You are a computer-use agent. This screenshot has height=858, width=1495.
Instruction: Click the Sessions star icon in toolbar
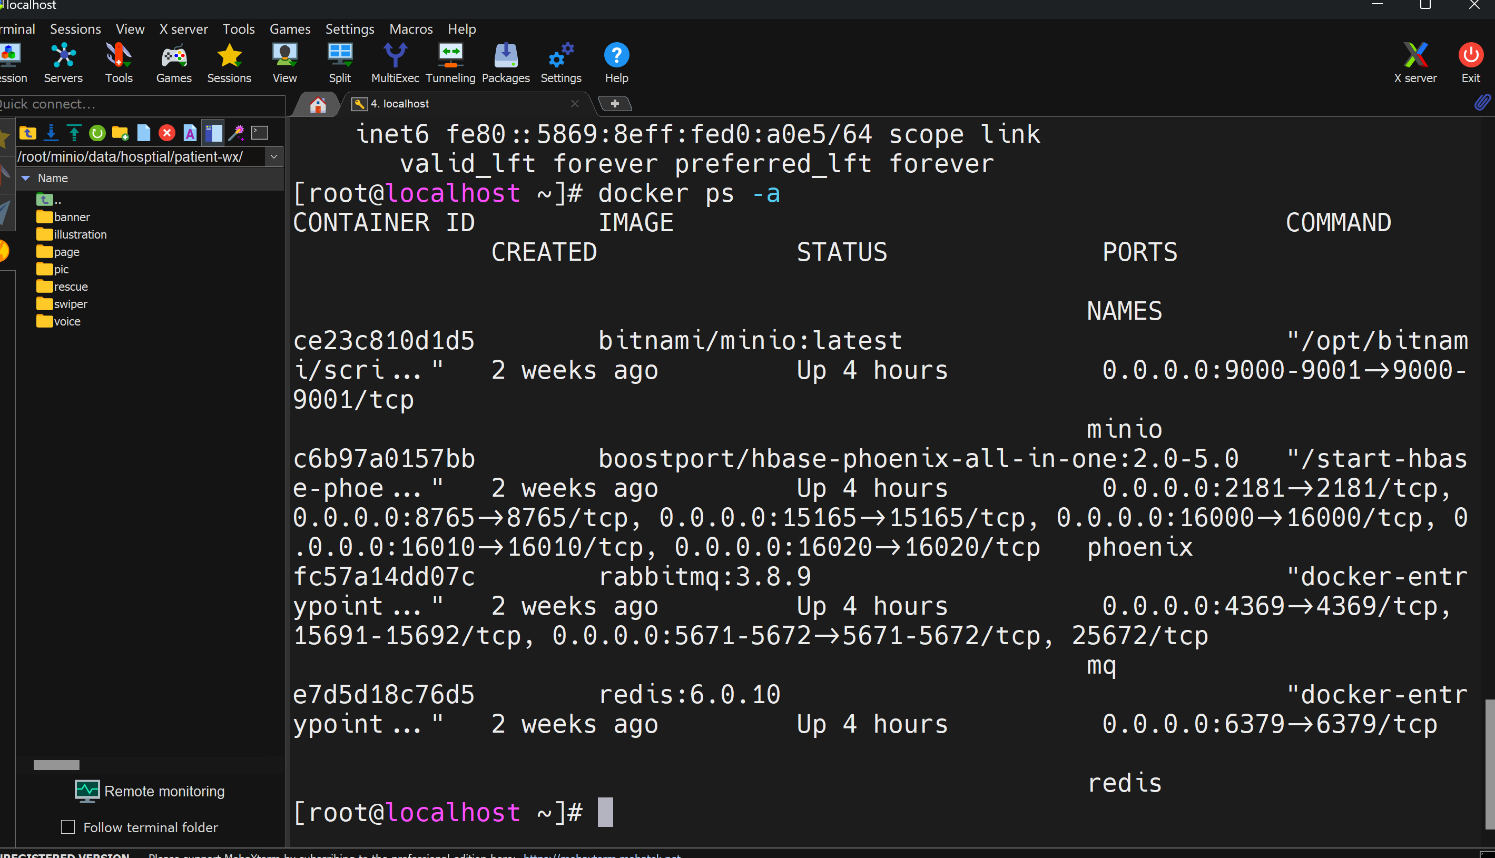pos(229,63)
